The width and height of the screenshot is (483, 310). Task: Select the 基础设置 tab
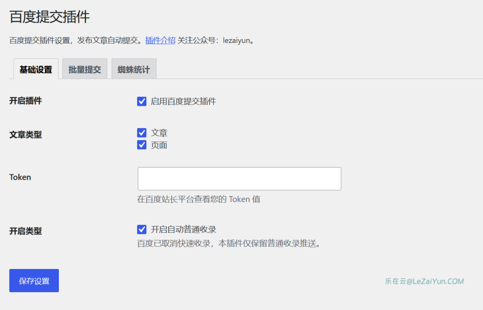point(36,69)
